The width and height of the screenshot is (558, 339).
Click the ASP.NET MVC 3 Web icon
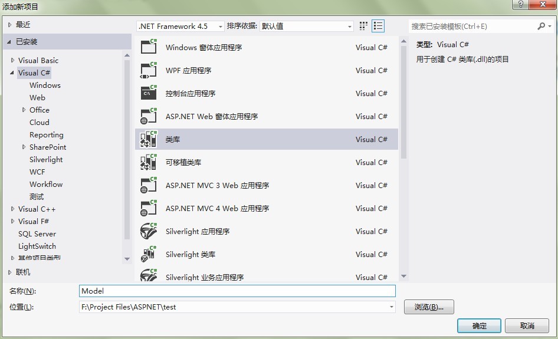(x=149, y=185)
